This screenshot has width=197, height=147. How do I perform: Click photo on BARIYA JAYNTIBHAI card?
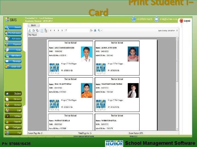click(133, 54)
